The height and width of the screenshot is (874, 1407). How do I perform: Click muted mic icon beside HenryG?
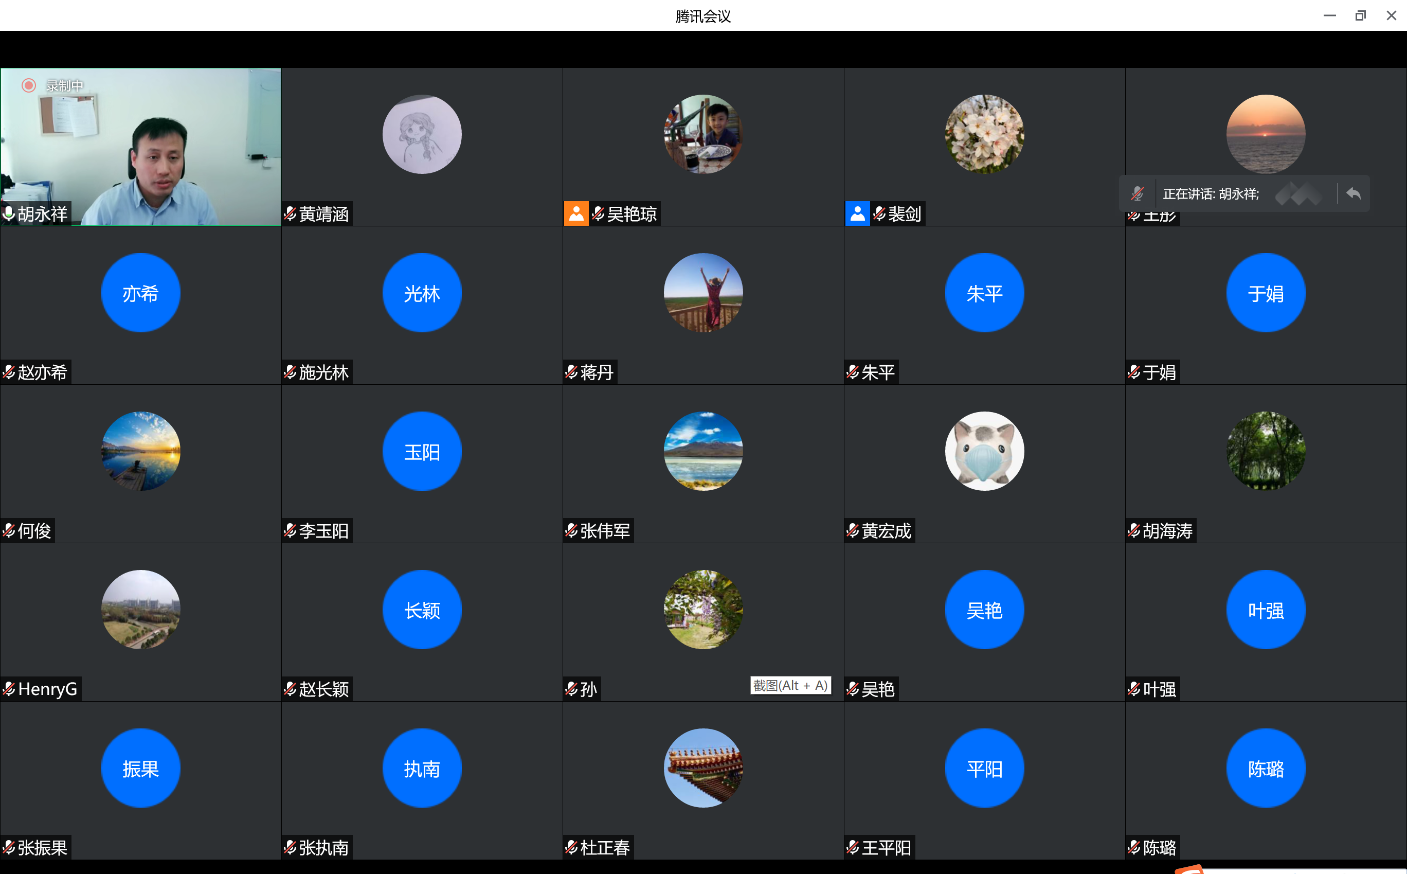click(x=9, y=689)
